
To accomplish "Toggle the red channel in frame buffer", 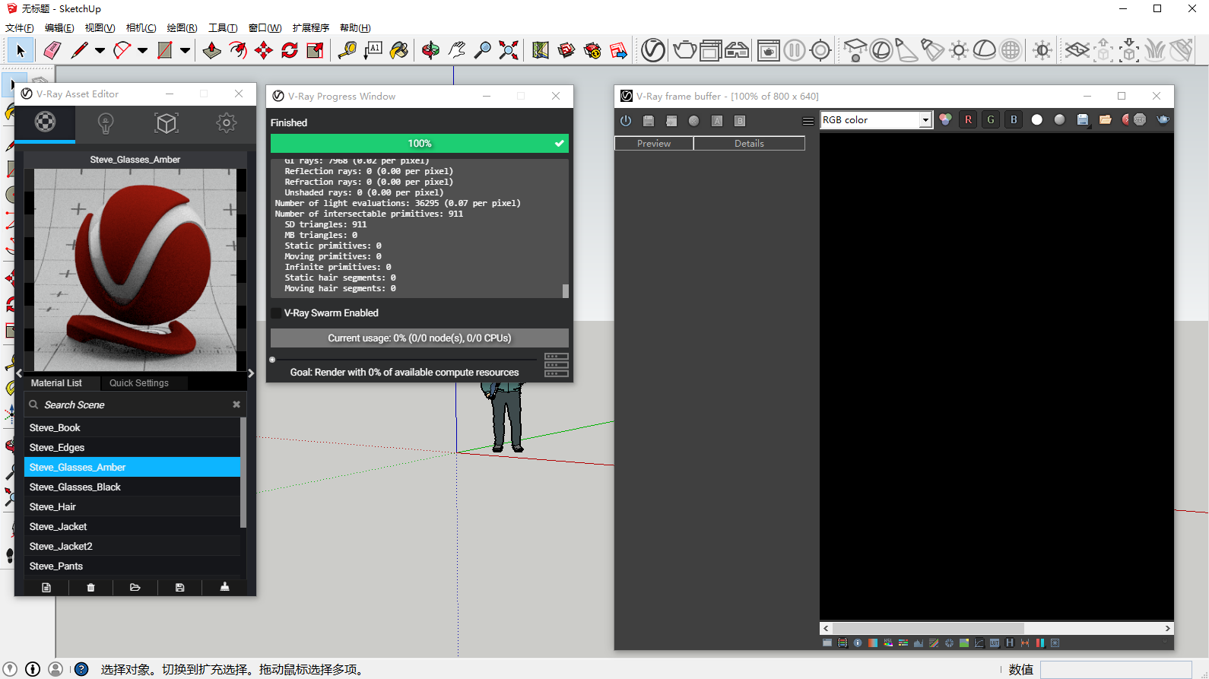I will 968,120.
